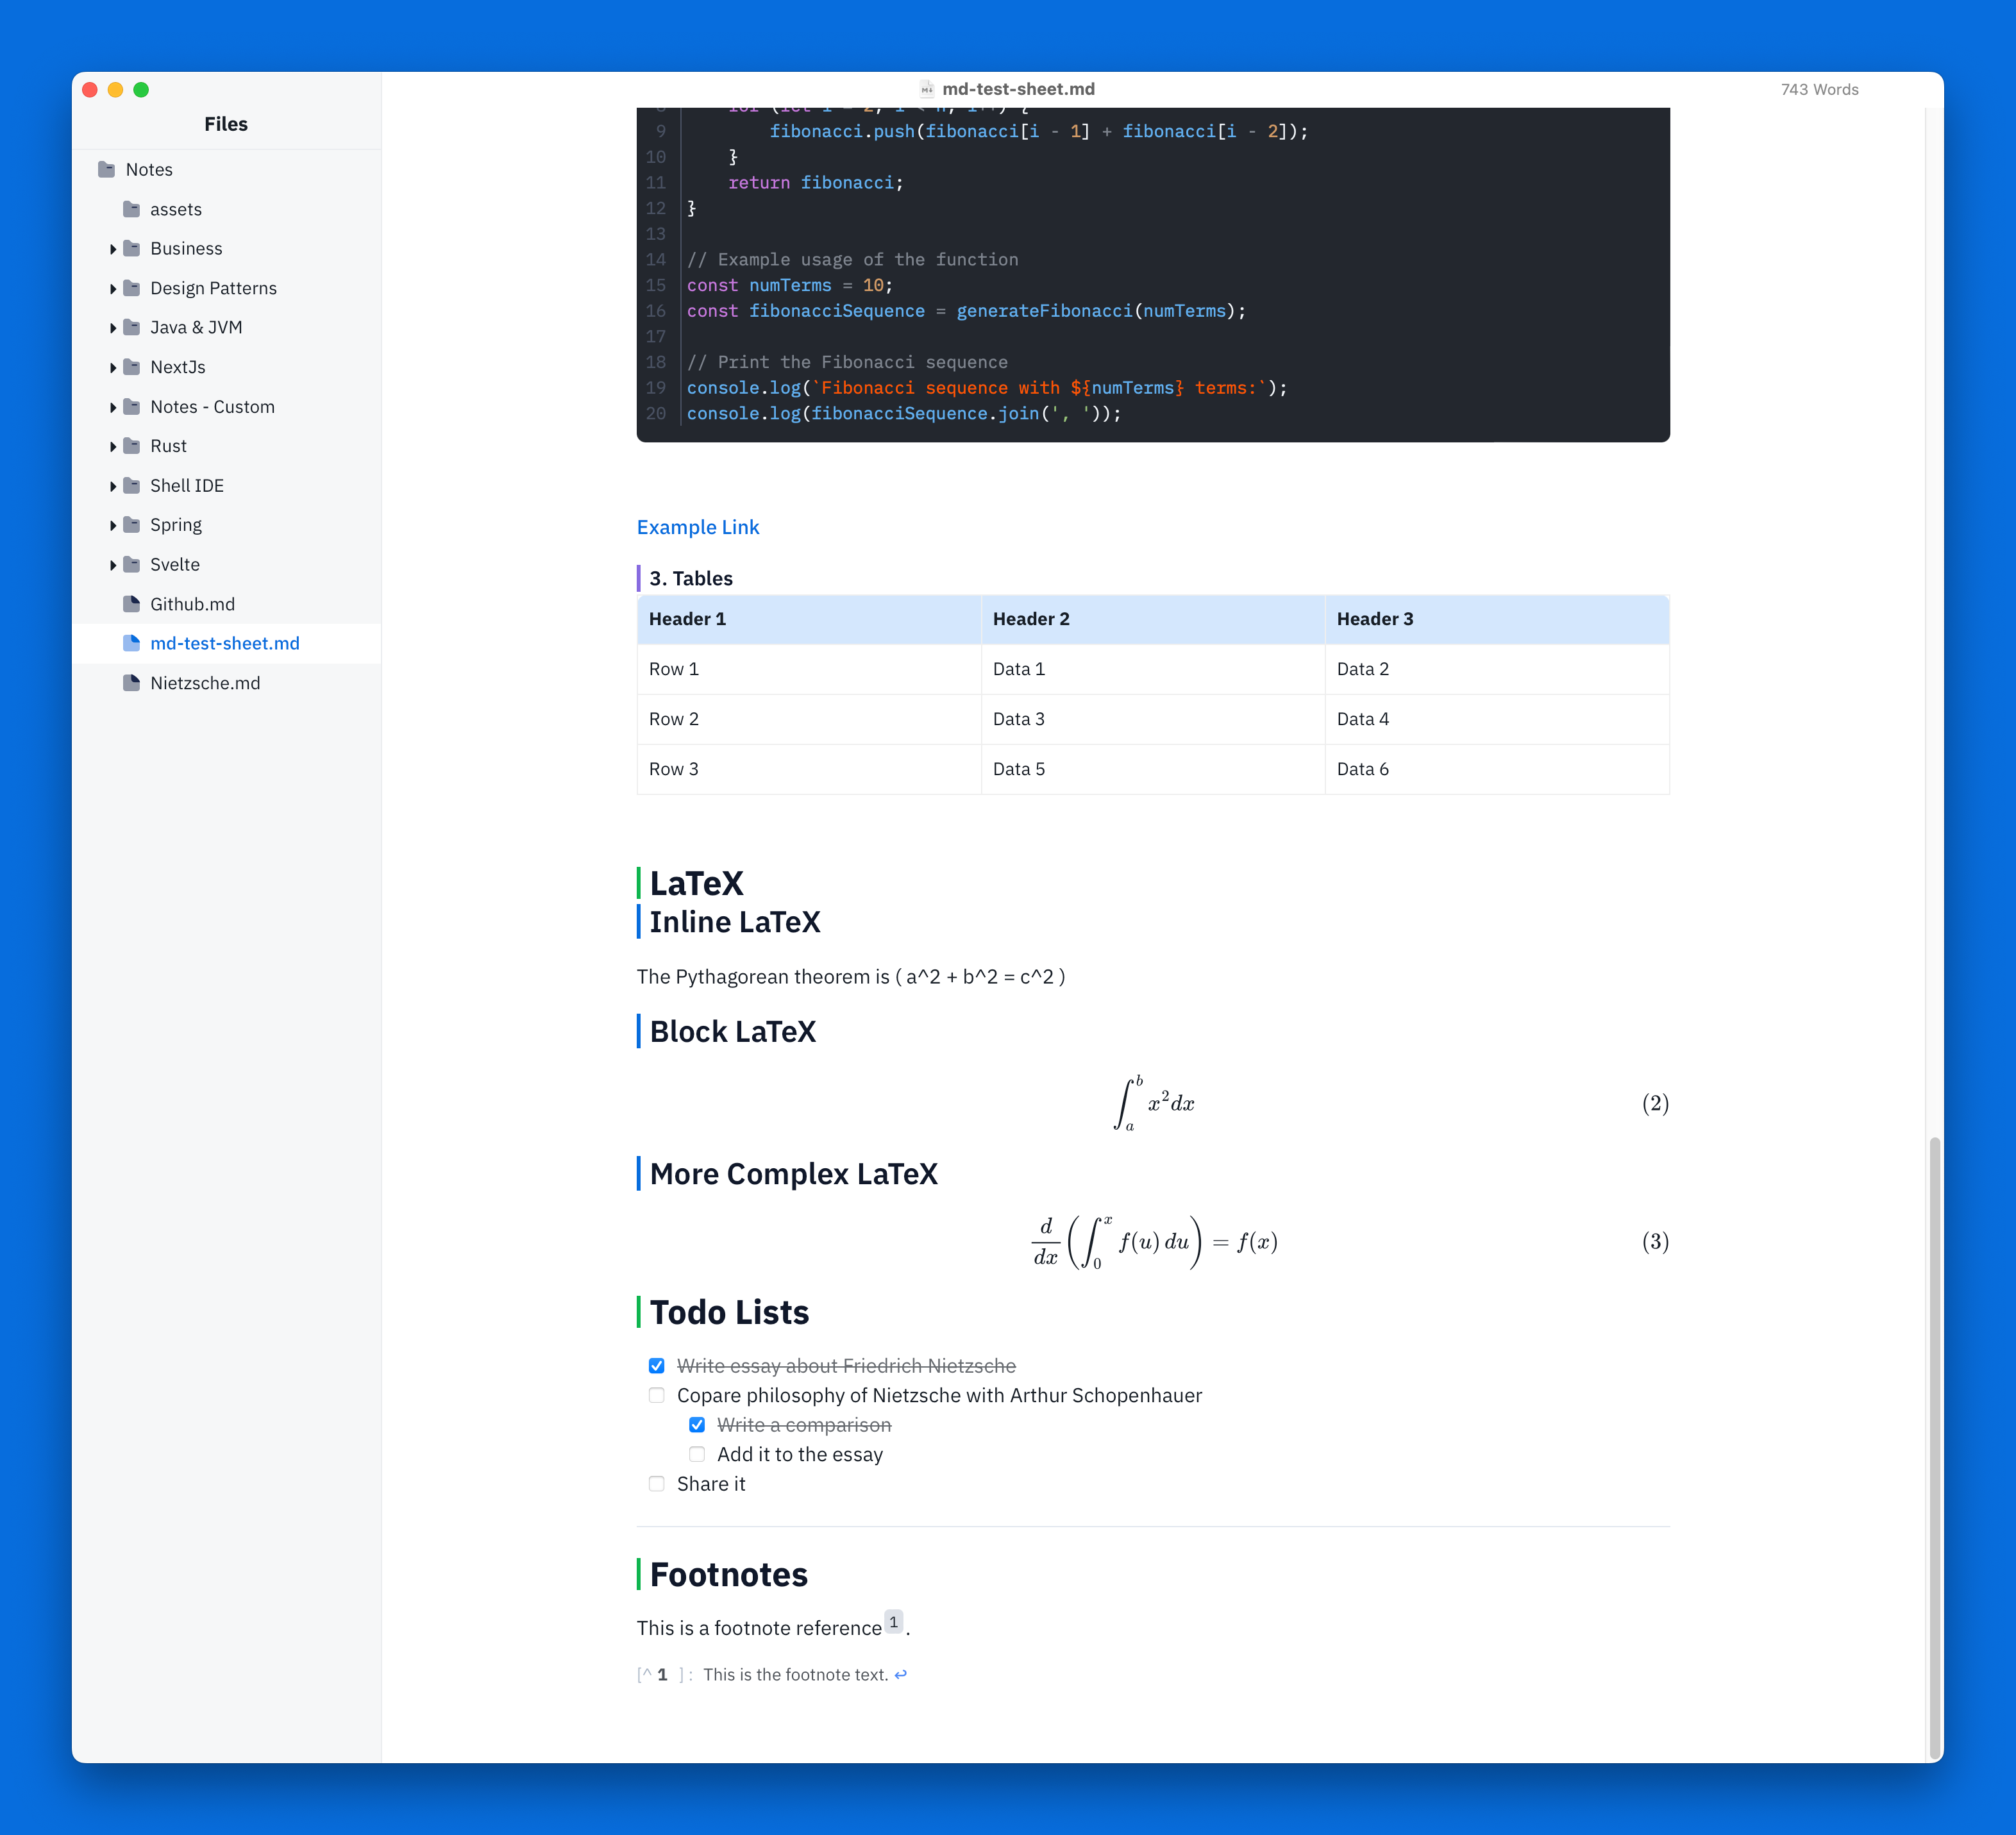Click the Shell IDE folder icon

(x=131, y=485)
